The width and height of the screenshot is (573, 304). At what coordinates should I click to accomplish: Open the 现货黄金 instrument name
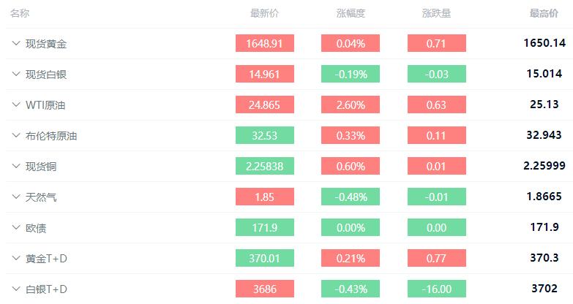coord(46,44)
